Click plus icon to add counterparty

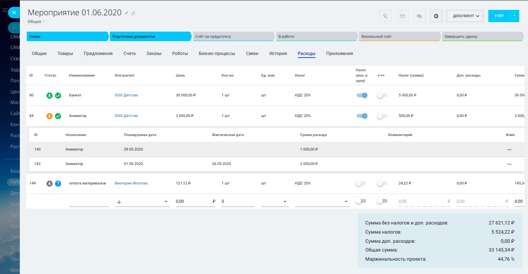[x=119, y=202]
